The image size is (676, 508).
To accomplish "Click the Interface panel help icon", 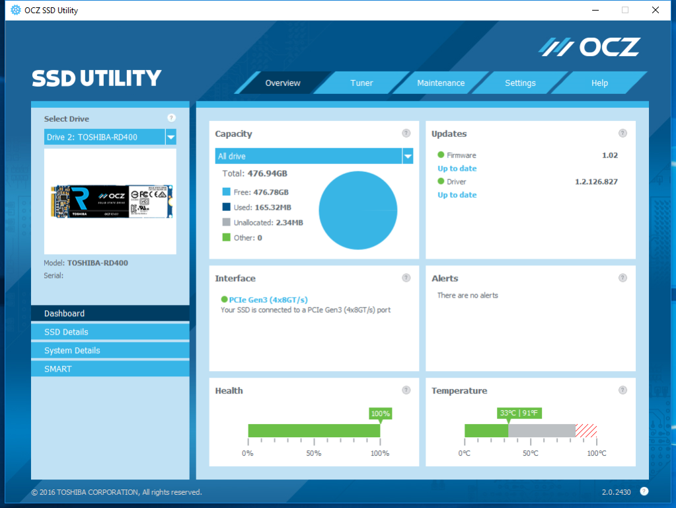I will [x=406, y=278].
